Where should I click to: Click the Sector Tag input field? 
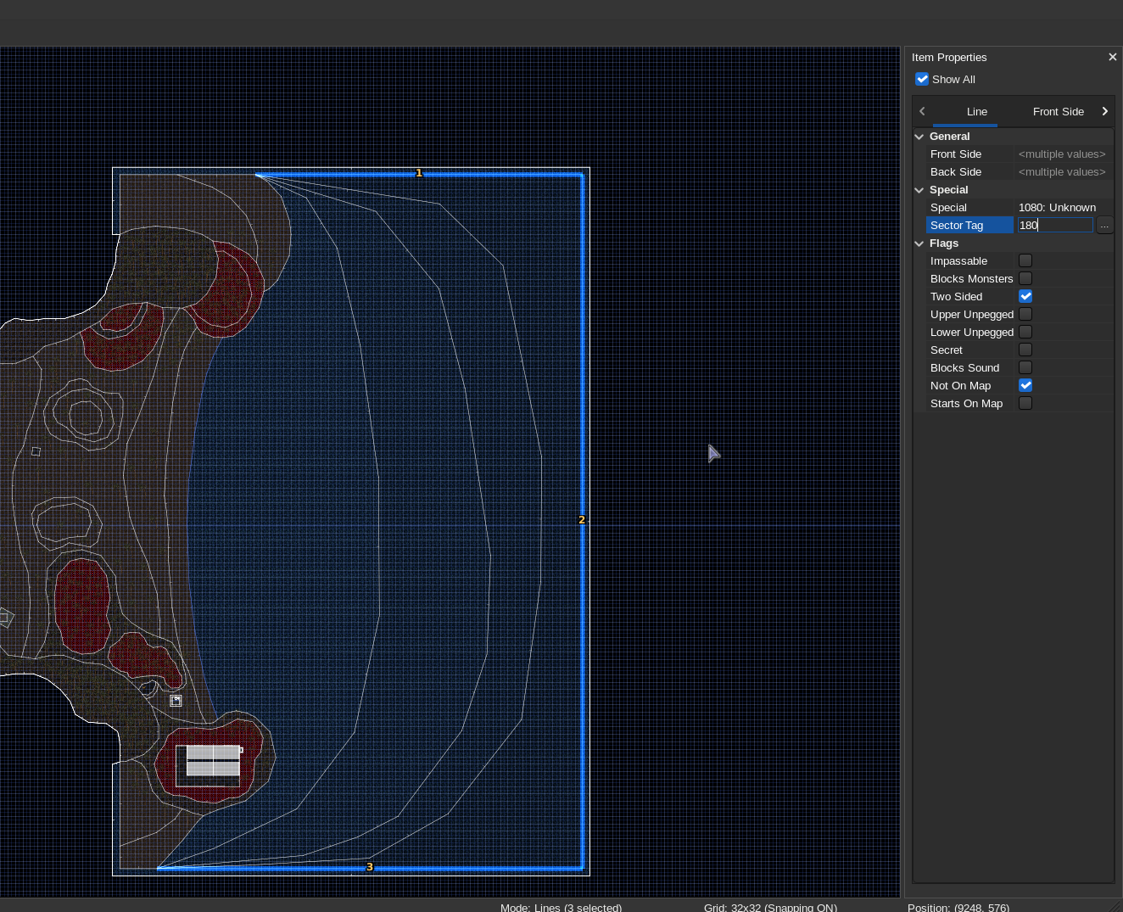click(x=1055, y=226)
